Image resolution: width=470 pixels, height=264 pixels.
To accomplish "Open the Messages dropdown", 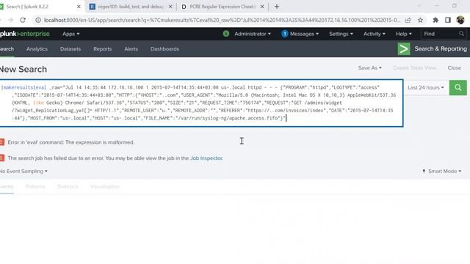I will coord(300,34).
